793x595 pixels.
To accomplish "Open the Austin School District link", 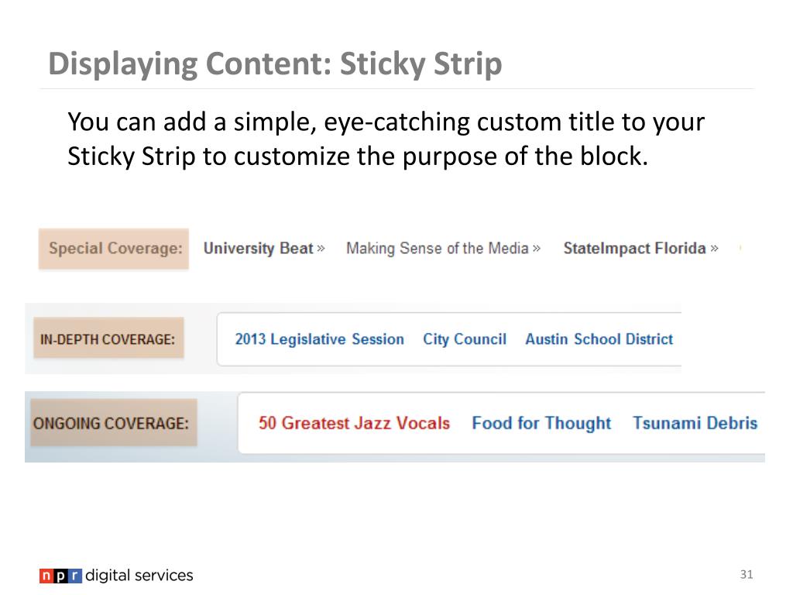I will [599, 339].
